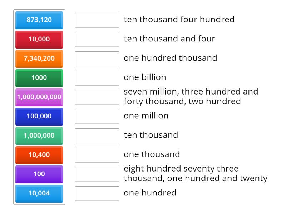Click box beside 'seven million, three hundred' text
This screenshot has width=286, height=214.
97,97
